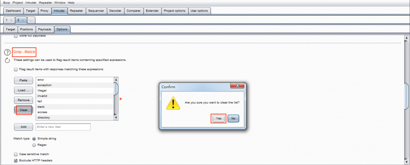Switch to the Intruder main tab
This screenshot has width=410, height=165.
pyautogui.click(x=59, y=11)
